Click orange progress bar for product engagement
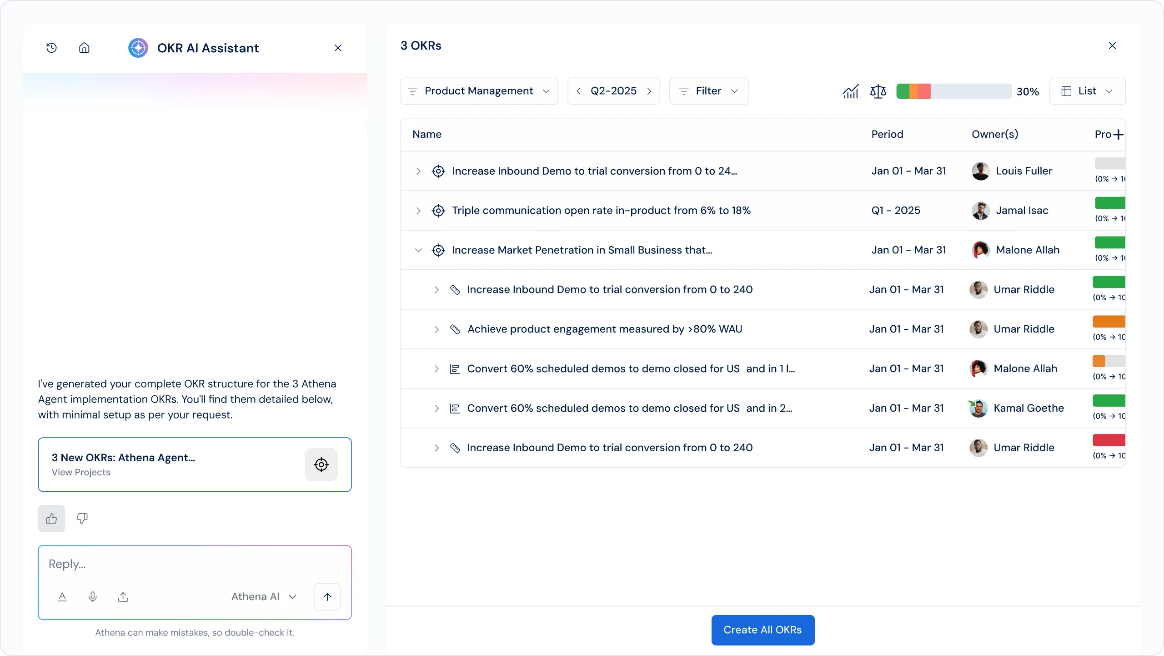 1109,322
